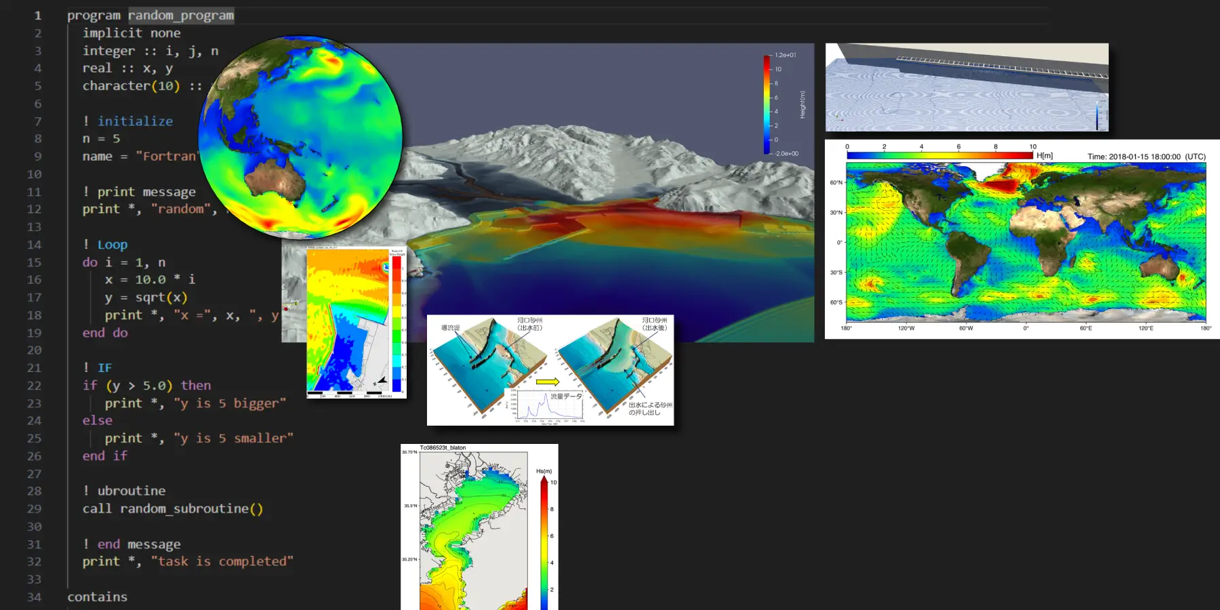The image size is (1220, 610).
Task: Click the "x = 10.0 * i" line
Action: click(x=150, y=280)
